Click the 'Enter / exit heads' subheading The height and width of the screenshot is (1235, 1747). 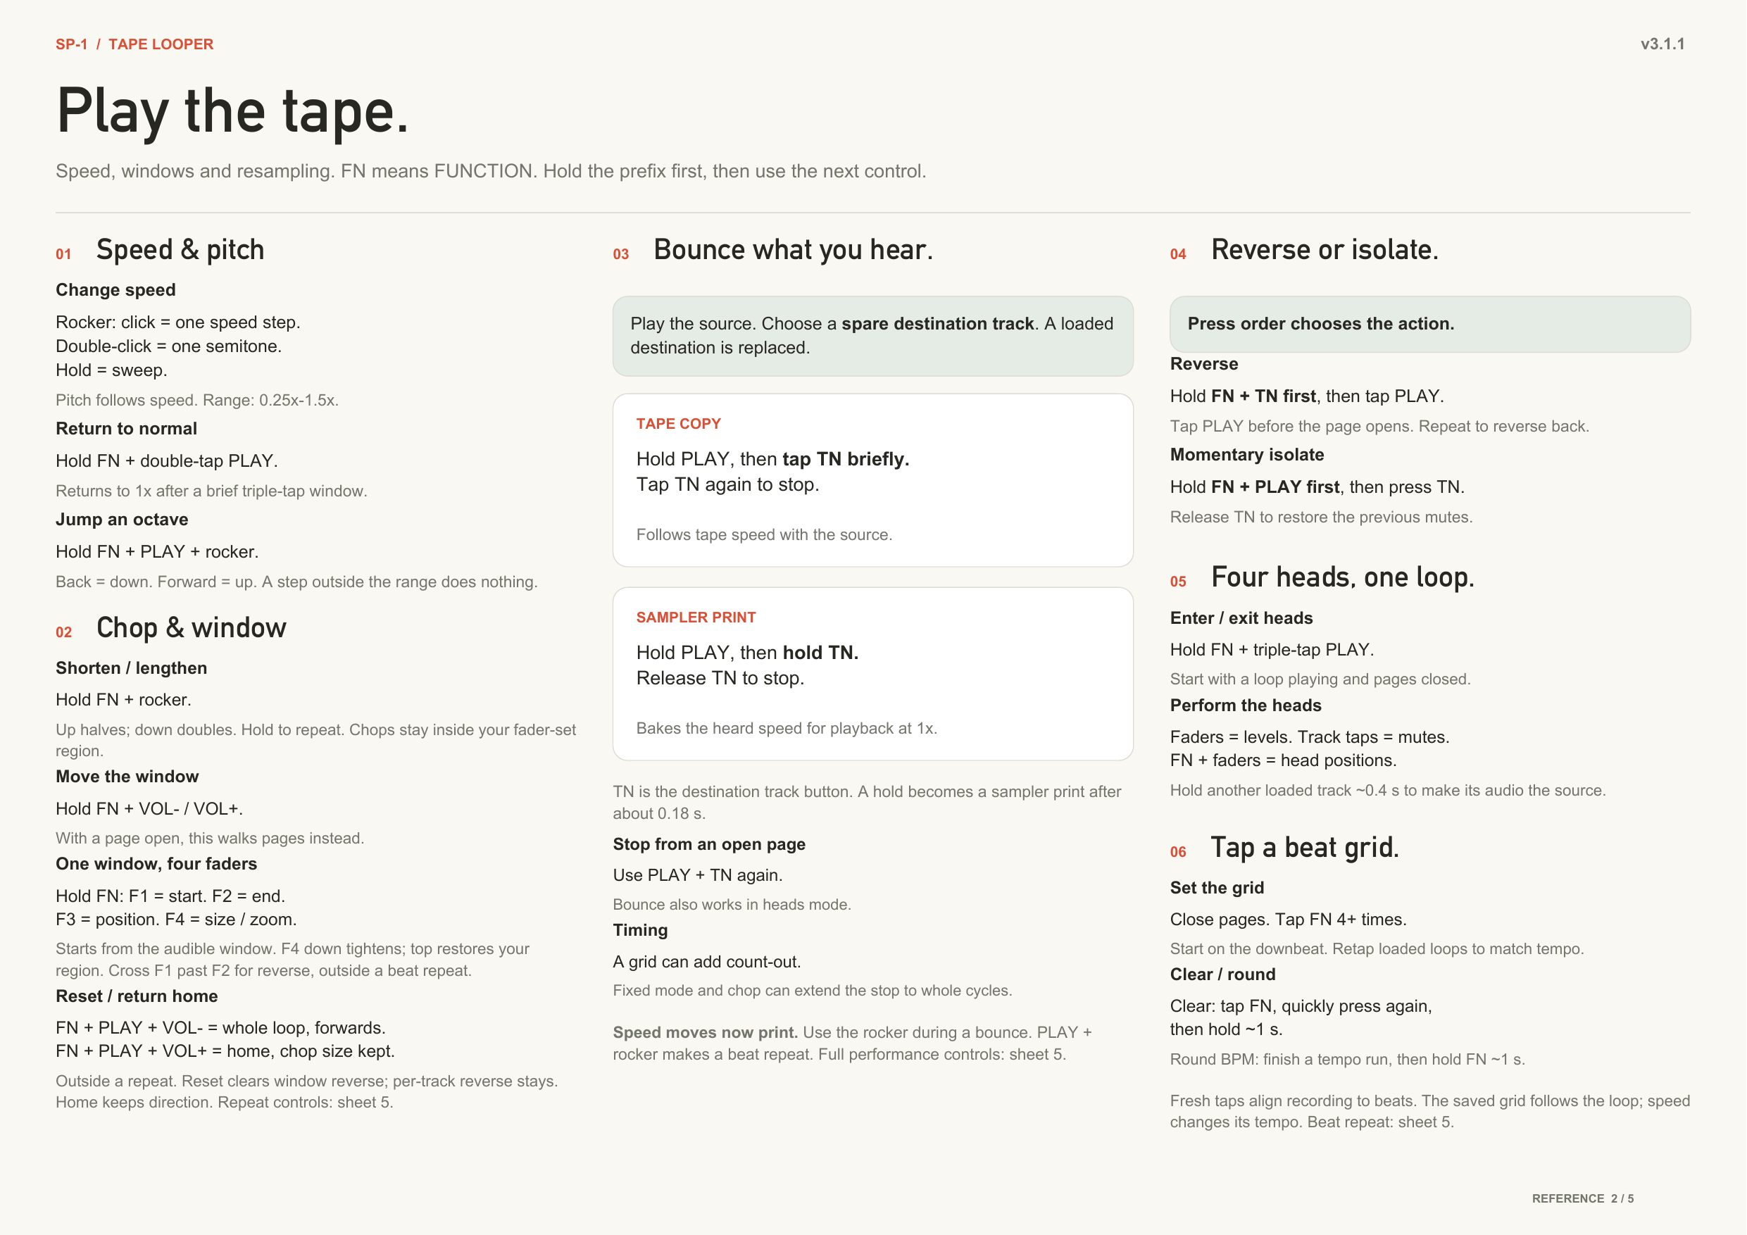(1241, 618)
